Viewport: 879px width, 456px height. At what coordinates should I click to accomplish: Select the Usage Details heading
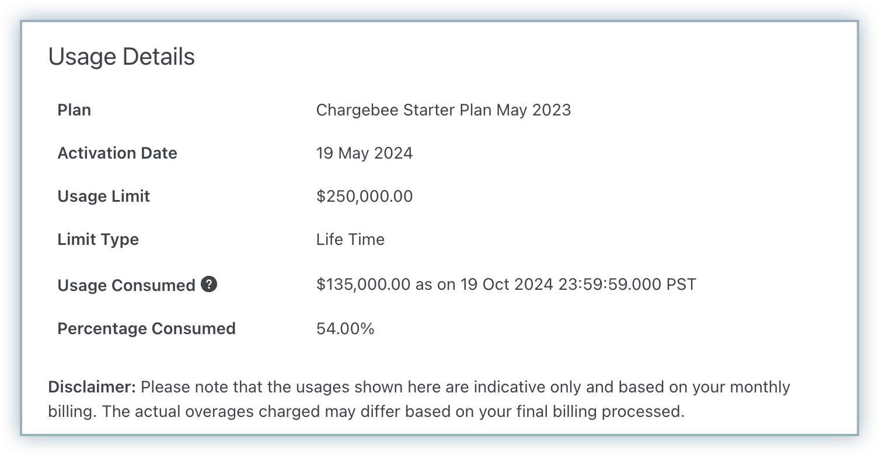(x=122, y=57)
